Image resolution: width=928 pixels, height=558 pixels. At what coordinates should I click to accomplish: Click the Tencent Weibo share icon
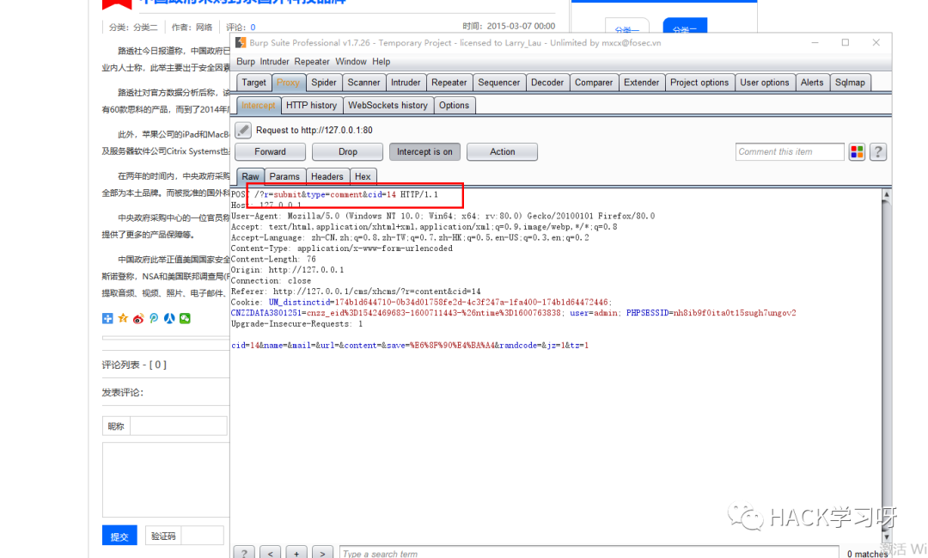coord(154,319)
